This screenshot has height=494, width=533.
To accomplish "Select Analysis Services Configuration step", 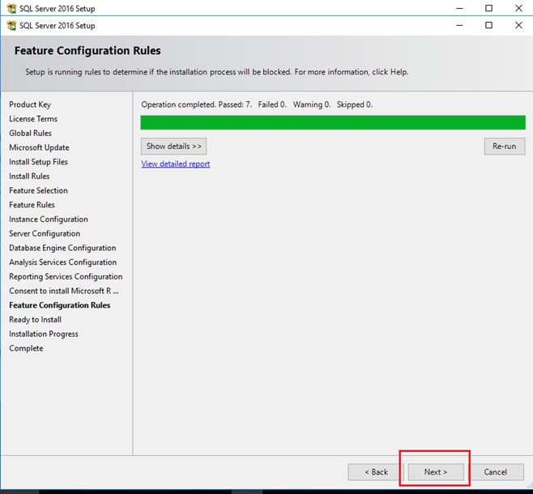I will click(x=62, y=262).
